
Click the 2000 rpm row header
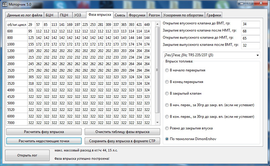pyautogui.click(x=17, y=64)
